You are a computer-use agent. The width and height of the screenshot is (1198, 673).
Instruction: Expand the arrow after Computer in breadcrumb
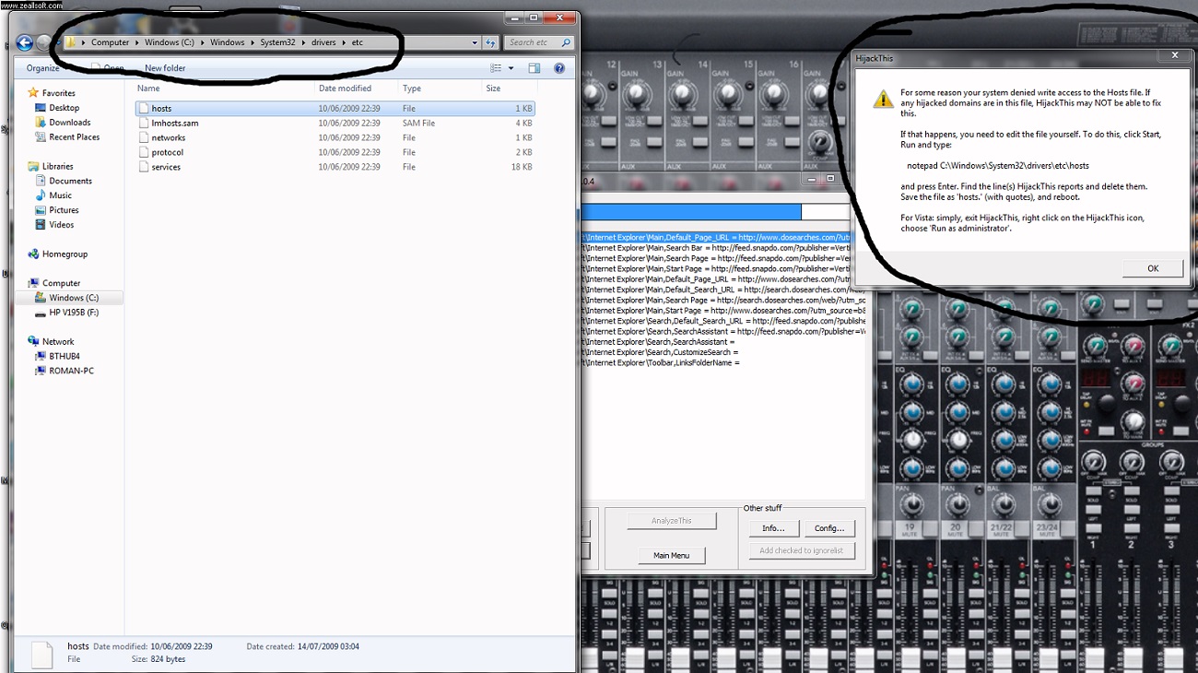coord(137,42)
